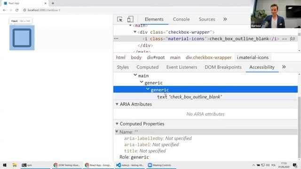
Task: Click the aria-labelledby property row
Action: pos(158,138)
